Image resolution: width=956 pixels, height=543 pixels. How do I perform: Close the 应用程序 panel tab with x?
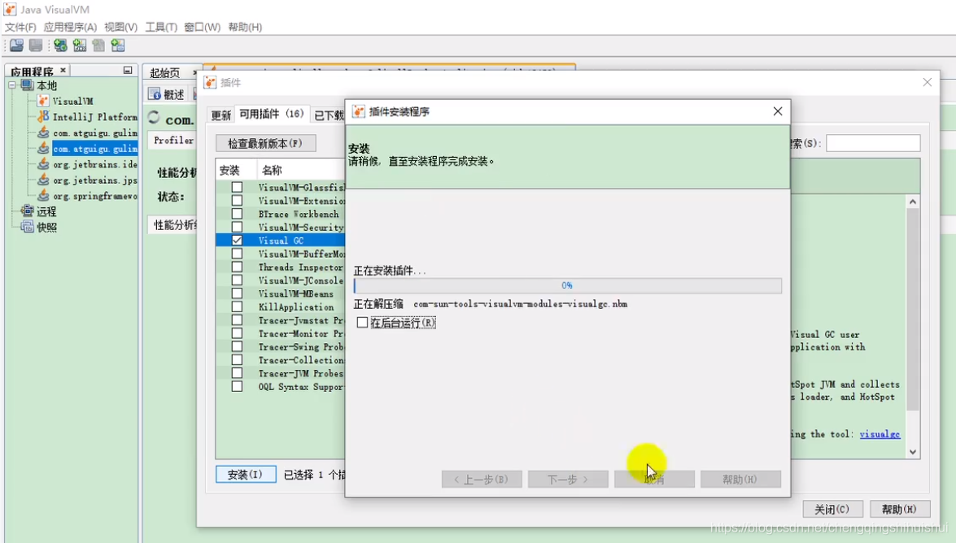tap(63, 71)
